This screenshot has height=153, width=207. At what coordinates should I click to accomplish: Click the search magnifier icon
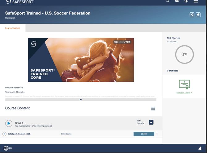167,1
